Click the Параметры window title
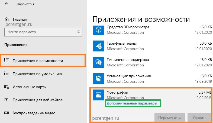 [25, 4]
